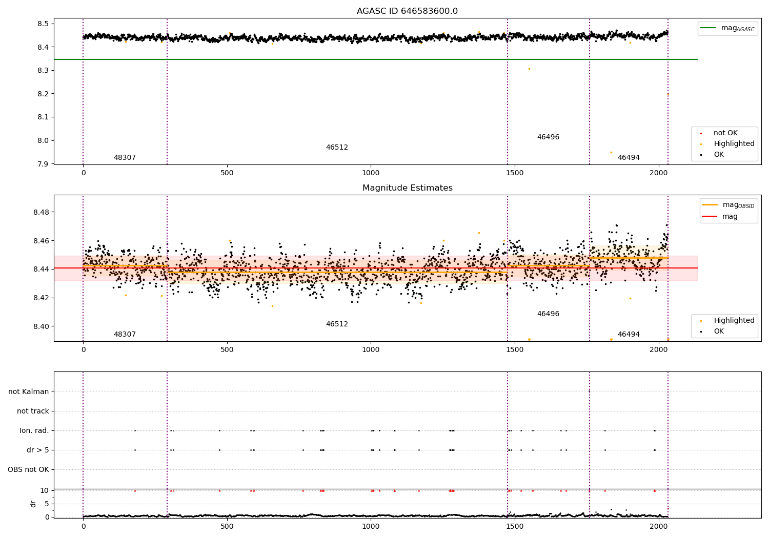Viewport: 769px width, 538px height.
Task: Click the '8.40' y-axis tick label
Action: [41, 327]
